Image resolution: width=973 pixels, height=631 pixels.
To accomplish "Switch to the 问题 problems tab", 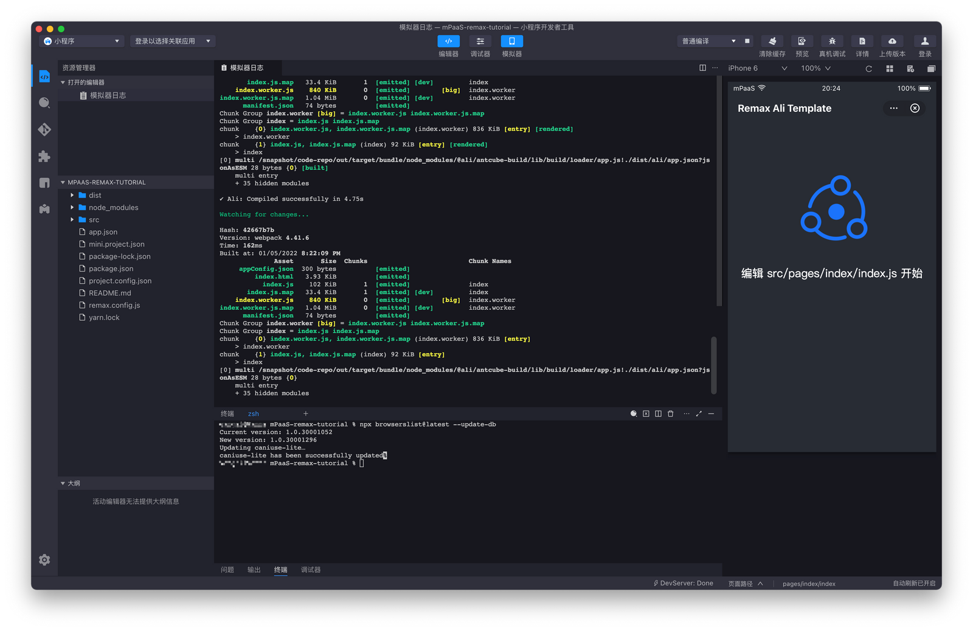I will pos(227,570).
